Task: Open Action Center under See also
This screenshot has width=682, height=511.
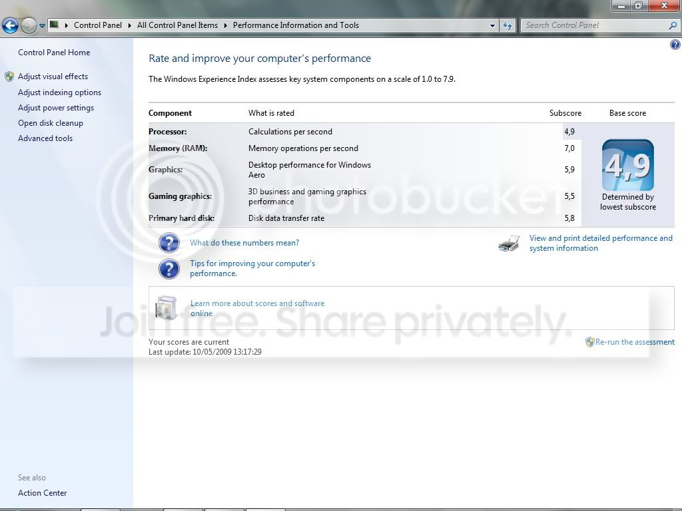Action: pos(43,493)
